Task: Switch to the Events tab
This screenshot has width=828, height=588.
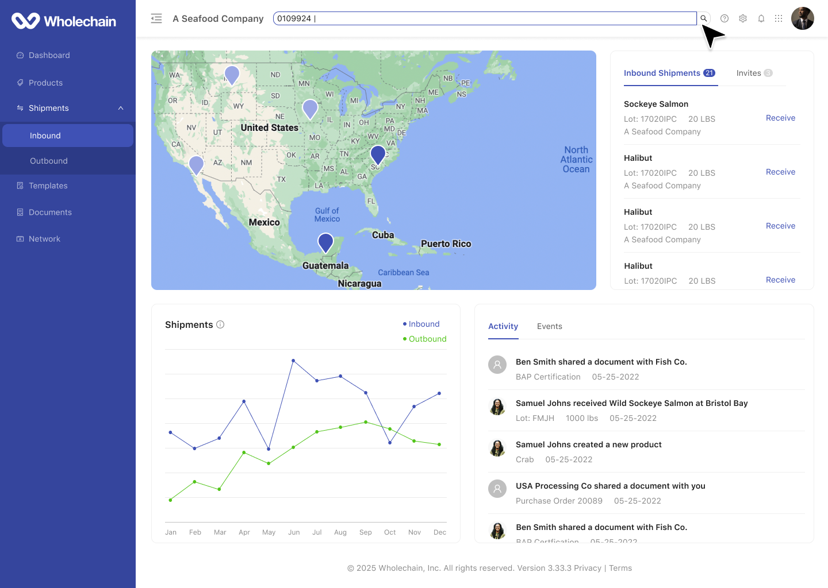Action: pos(549,326)
